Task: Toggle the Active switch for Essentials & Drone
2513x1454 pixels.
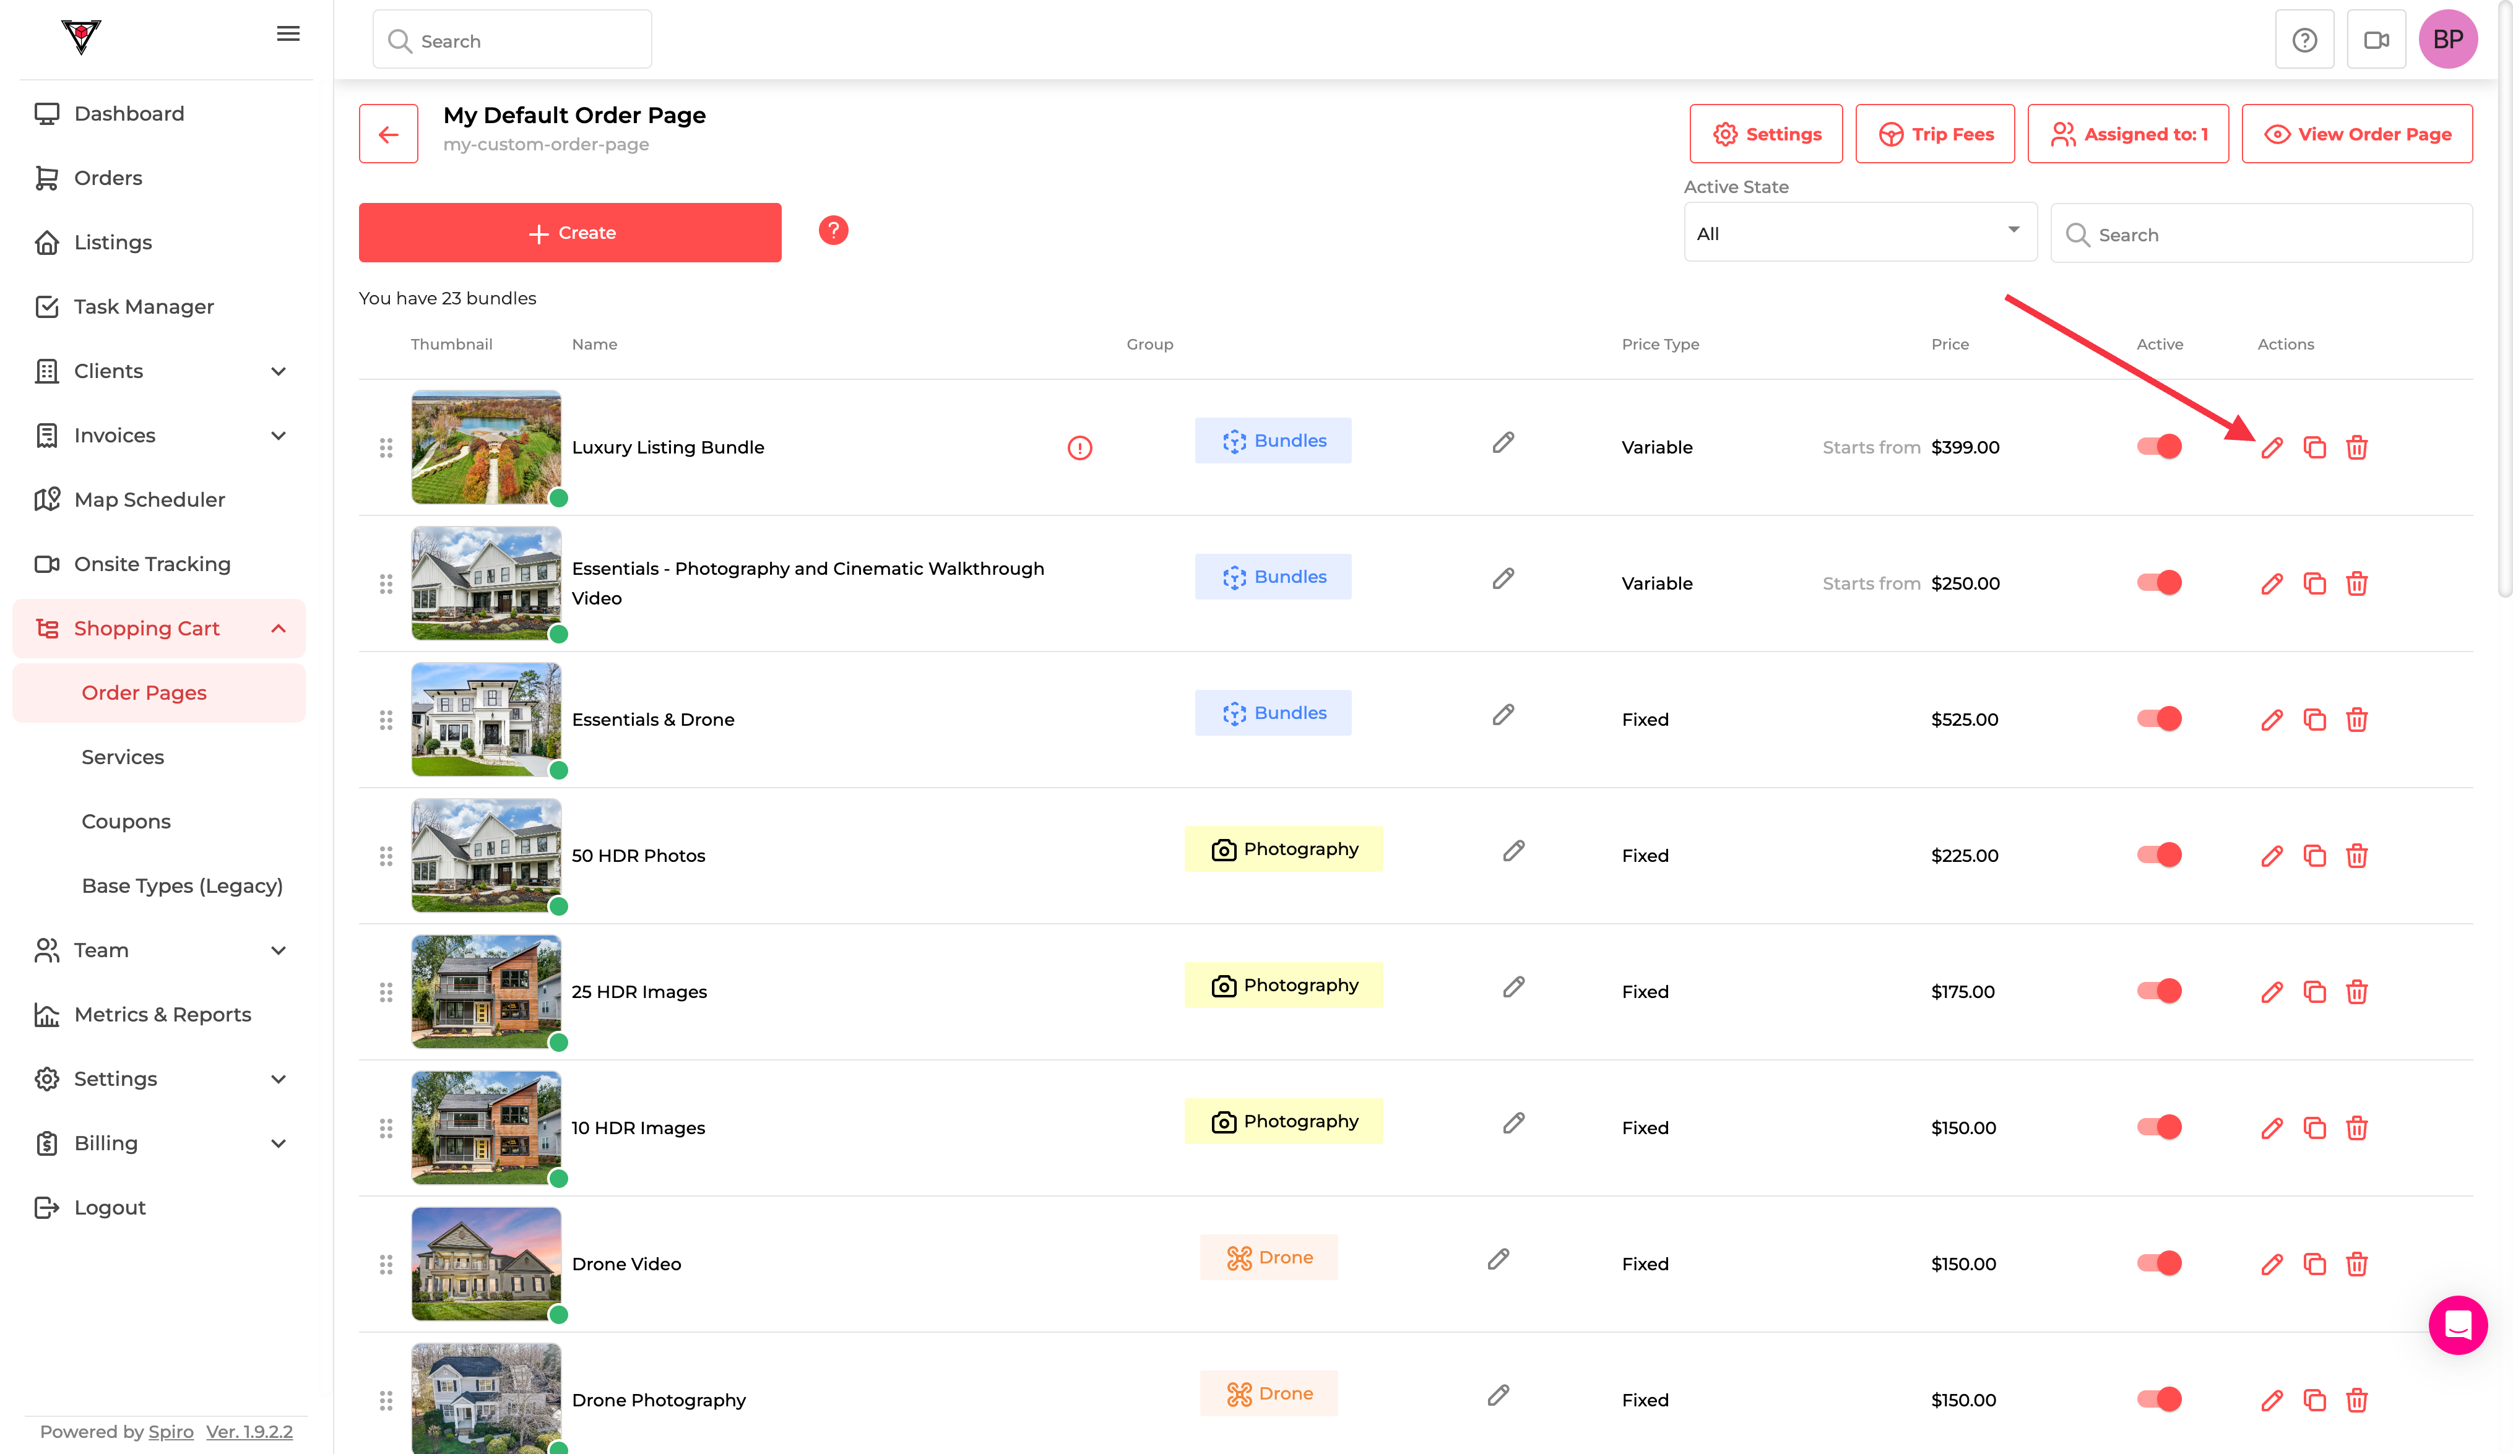Action: (x=2159, y=718)
